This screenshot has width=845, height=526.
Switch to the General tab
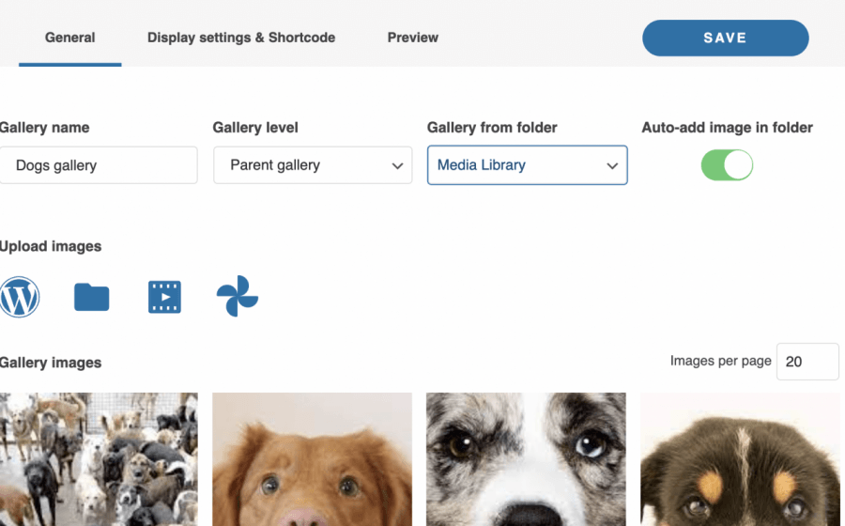pos(70,38)
